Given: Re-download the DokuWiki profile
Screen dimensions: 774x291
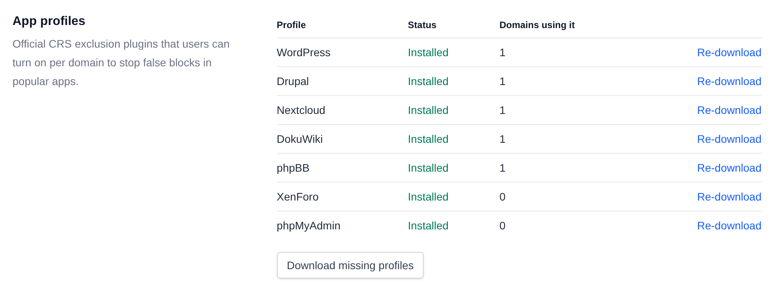Looking at the screenshot, I should 729,139.
